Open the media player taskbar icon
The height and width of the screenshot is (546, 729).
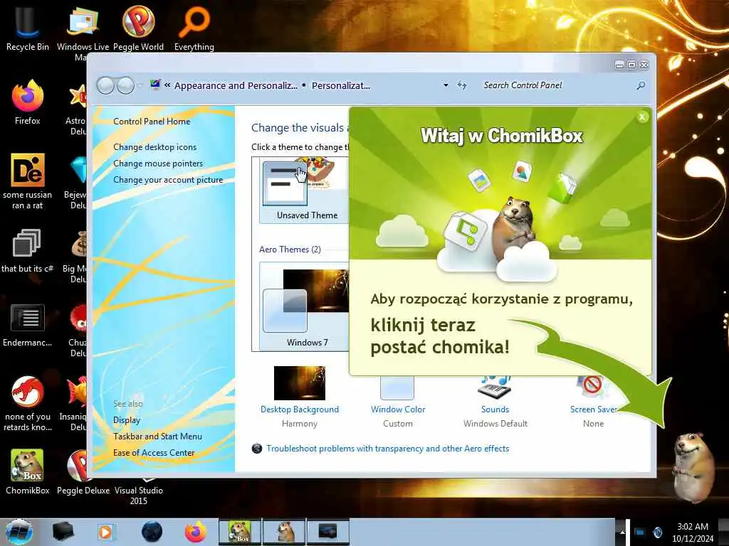105,532
